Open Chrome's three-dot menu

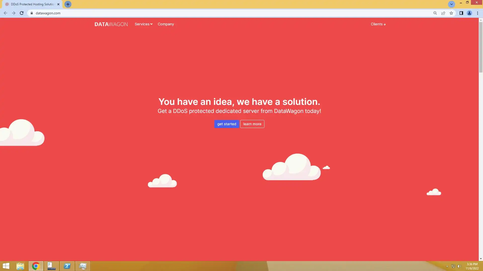477,13
